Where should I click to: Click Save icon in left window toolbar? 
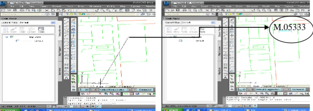point(15,10)
